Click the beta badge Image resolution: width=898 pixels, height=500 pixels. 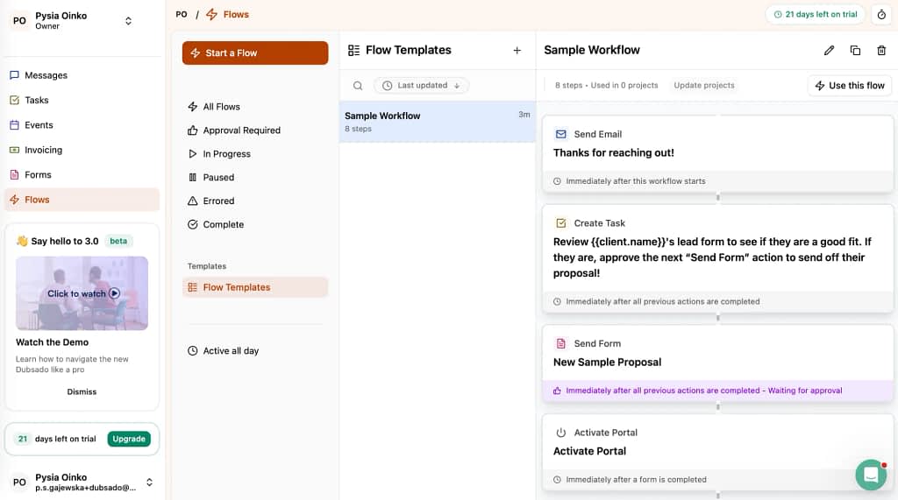(x=118, y=241)
